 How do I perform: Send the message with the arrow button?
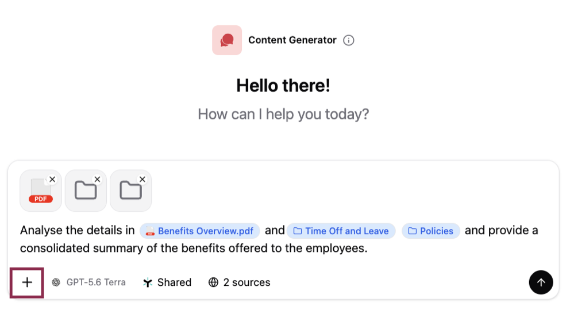541,282
